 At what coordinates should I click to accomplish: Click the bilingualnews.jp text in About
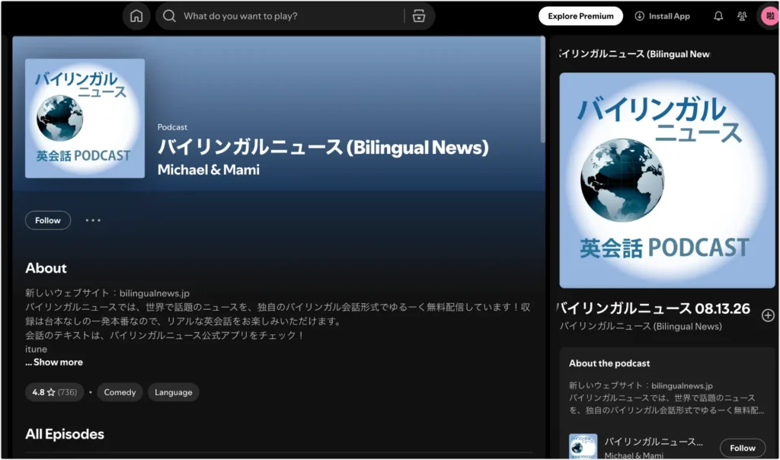(154, 293)
